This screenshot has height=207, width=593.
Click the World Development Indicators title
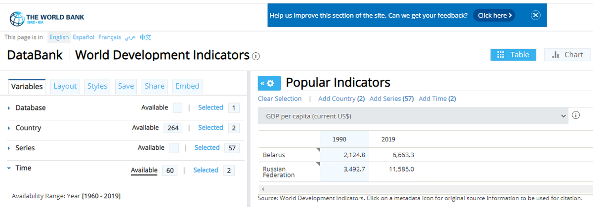(x=162, y=55)
